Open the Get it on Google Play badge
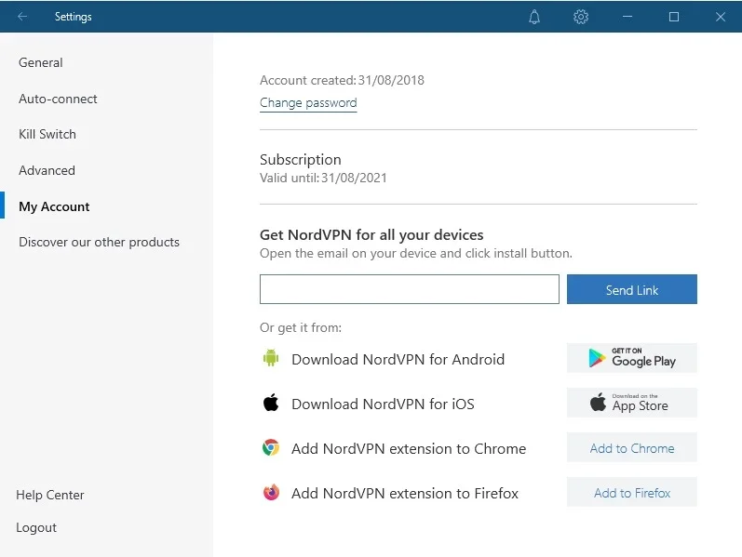 (632, 358)
